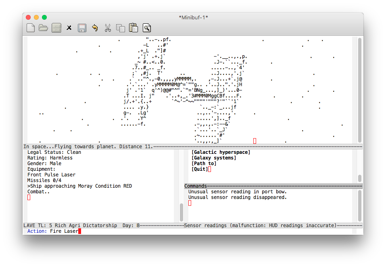Viewport: 386px width, 267px height.
Task: Click the 'Legal Status: Clean' line
Action: click(x=54, y=152)
